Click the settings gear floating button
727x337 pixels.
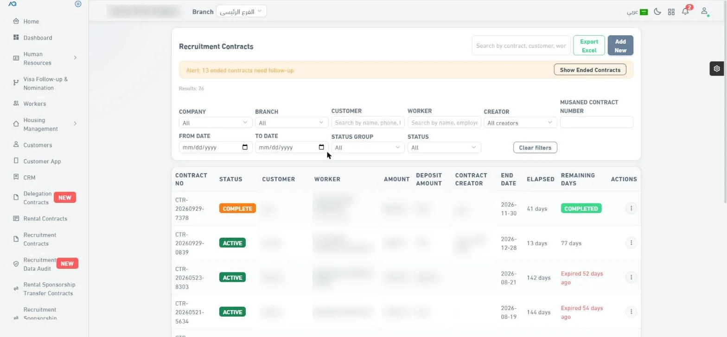(x=717, y=69)
